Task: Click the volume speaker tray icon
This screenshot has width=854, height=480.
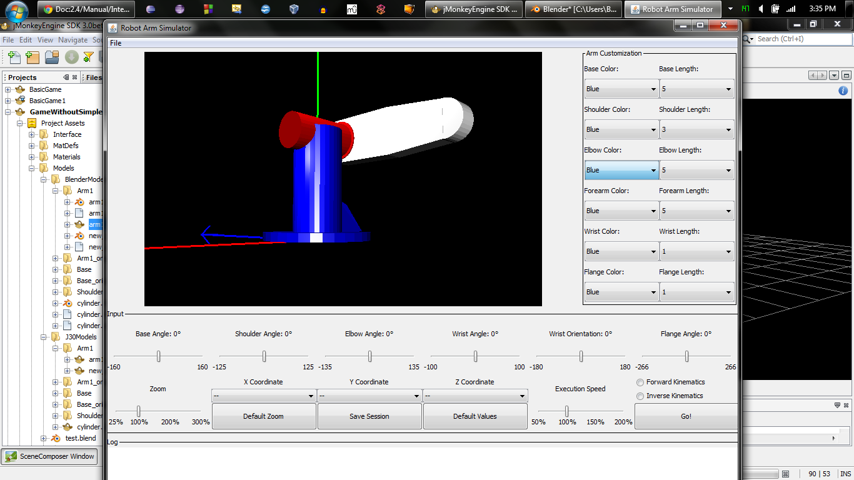Action: [x=761, y=9]
